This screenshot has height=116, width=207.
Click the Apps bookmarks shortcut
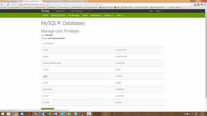click(x=4, y=7)
